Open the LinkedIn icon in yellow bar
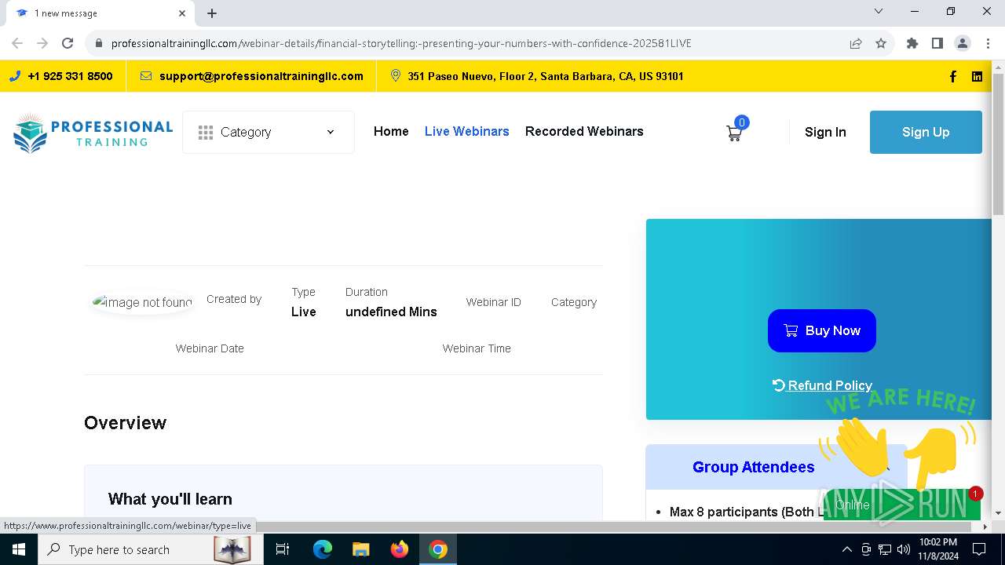 tap(977, 76)
